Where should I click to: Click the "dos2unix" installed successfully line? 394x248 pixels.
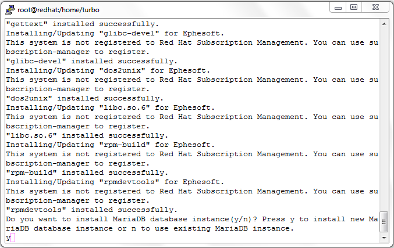[x=85, y=98]
